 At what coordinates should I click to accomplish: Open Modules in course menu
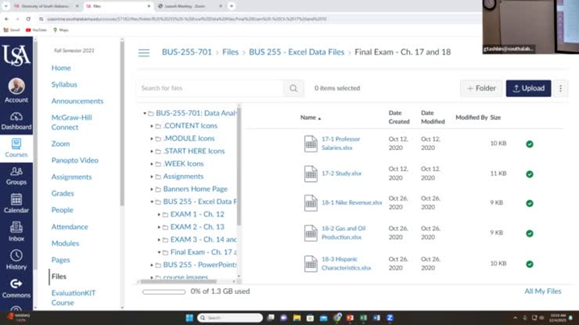point(65,243)
